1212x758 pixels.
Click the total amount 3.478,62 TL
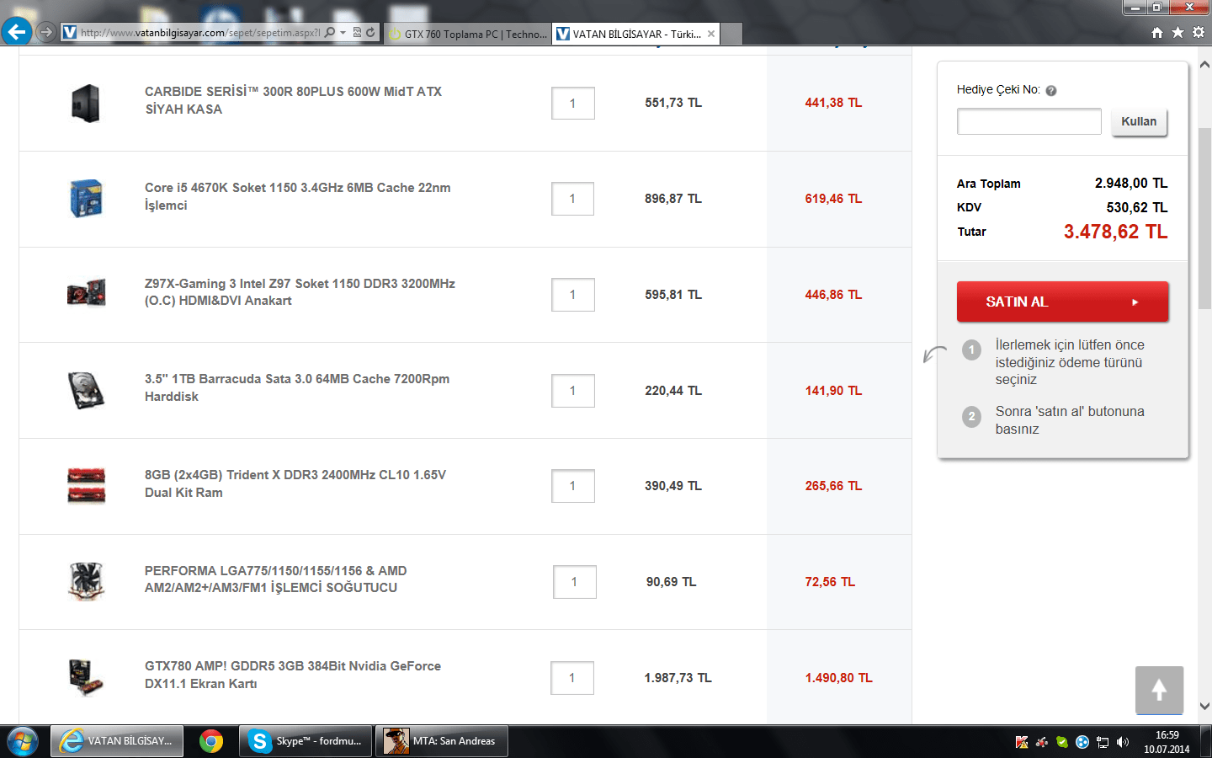click(1115, 232)
